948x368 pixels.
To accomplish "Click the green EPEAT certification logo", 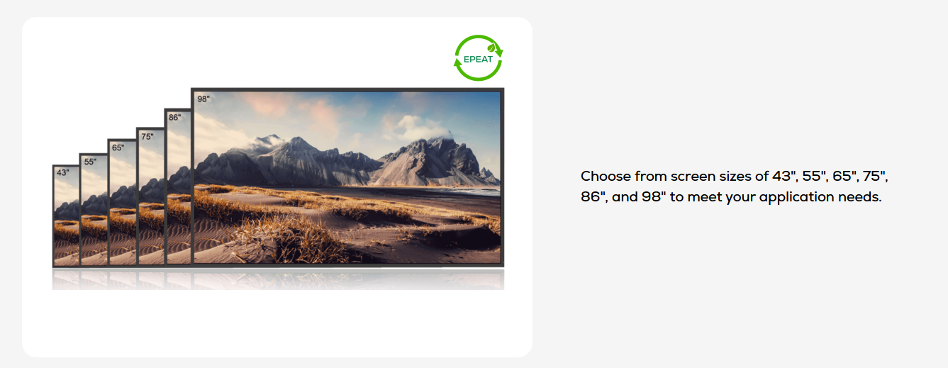I will point(478,58).
